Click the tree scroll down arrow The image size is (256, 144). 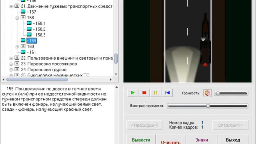116,74
